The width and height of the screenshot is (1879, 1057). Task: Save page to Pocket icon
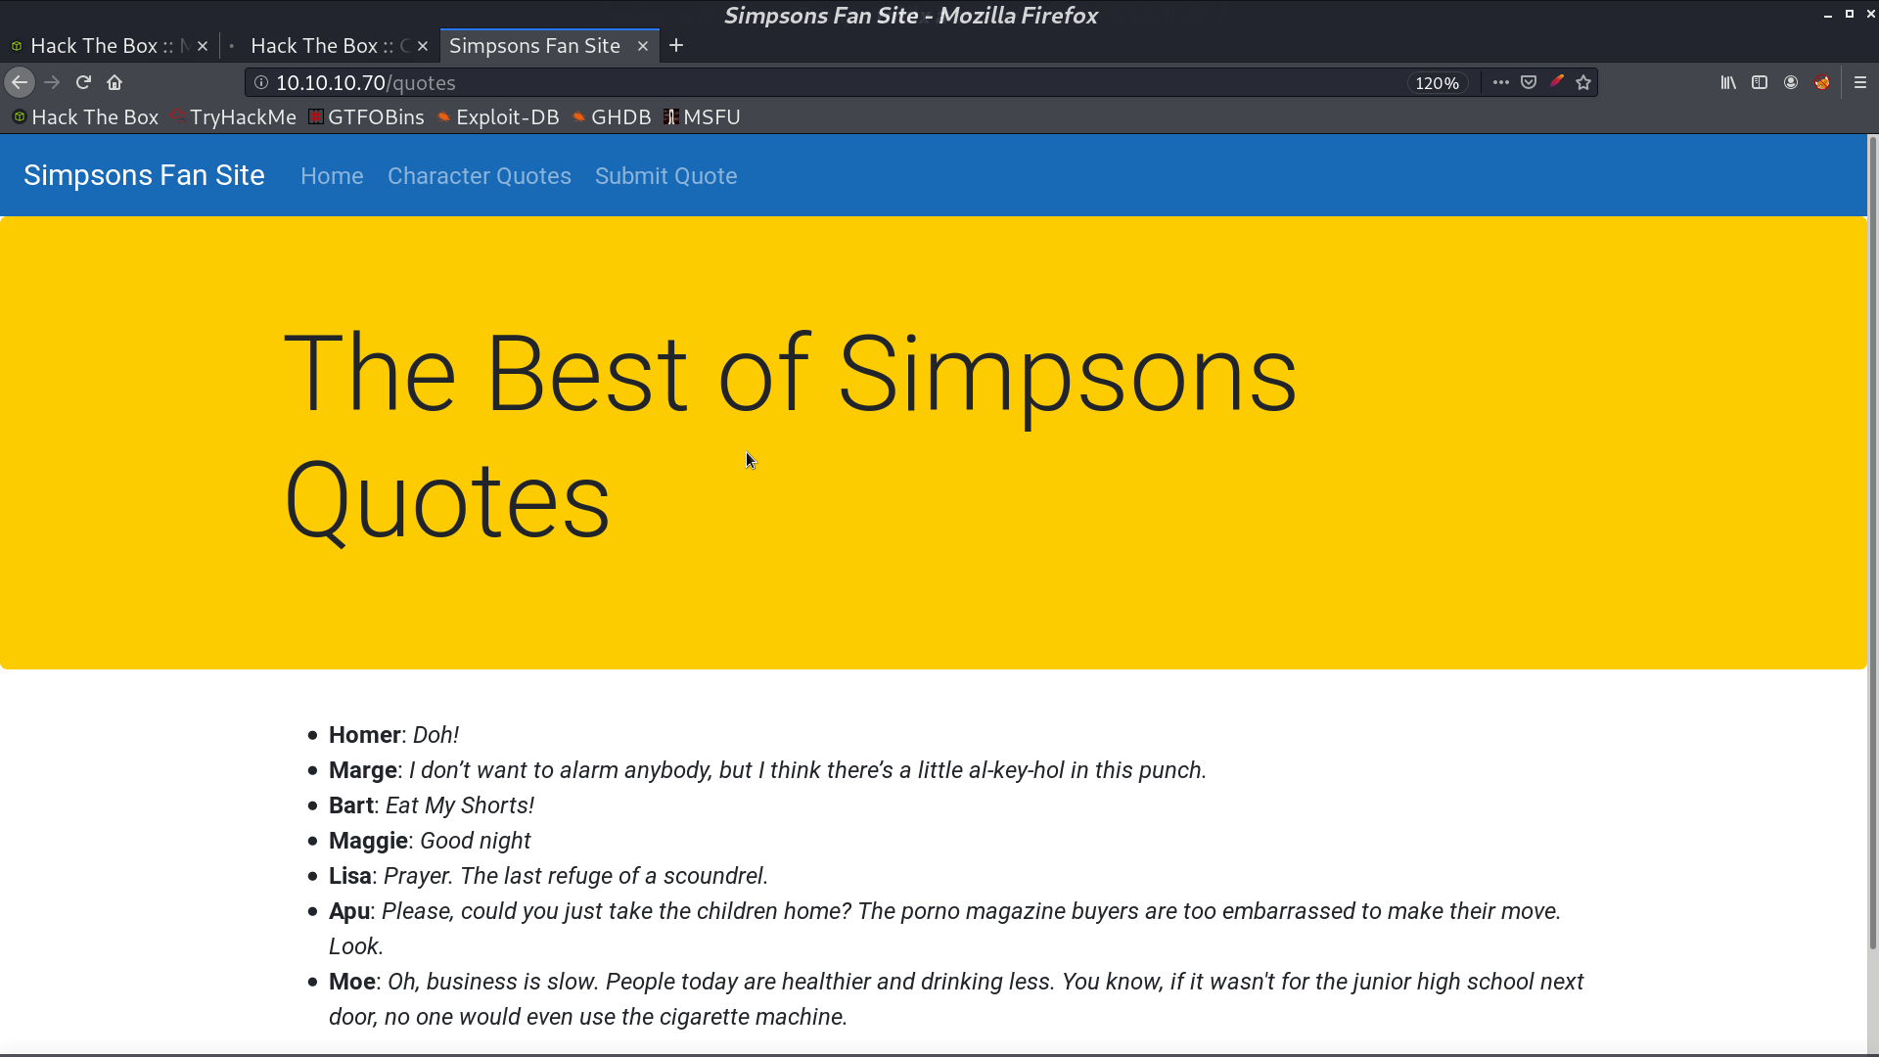[1529, 83]
